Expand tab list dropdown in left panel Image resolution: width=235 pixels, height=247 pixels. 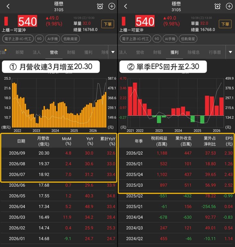[x=113, y=52]
